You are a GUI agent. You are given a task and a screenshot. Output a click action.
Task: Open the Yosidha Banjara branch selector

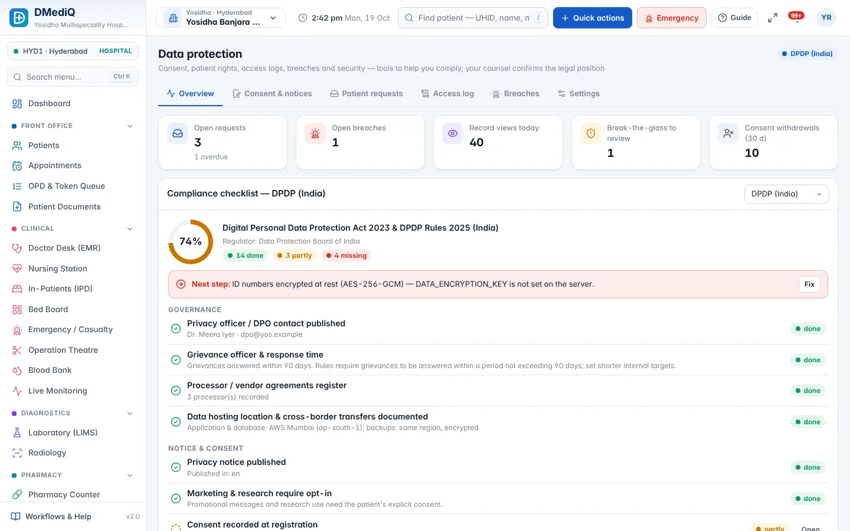(220, 18)
